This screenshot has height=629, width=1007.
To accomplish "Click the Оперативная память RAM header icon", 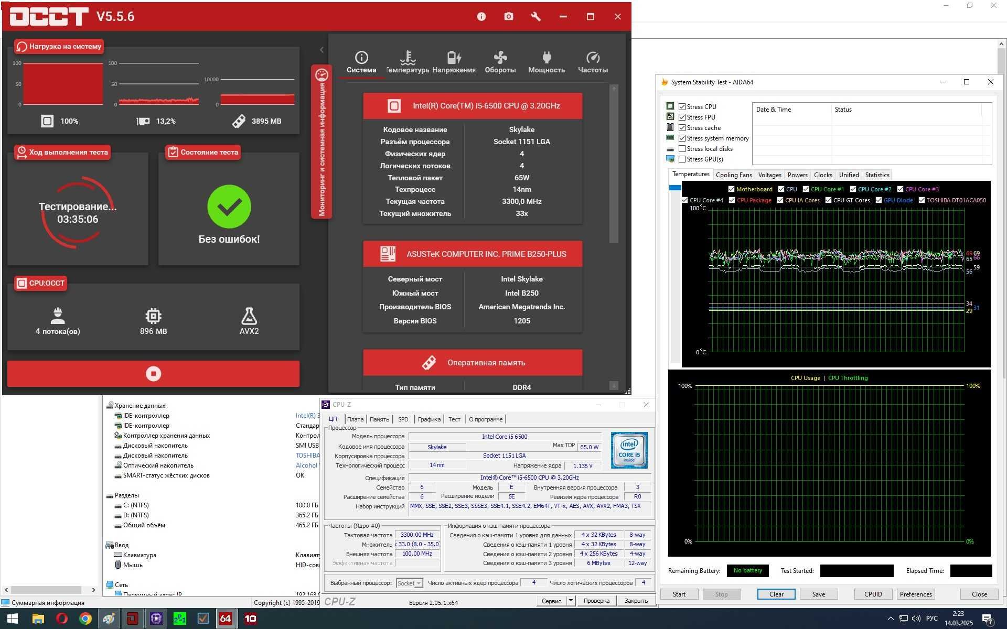I will tap(429, 363).
